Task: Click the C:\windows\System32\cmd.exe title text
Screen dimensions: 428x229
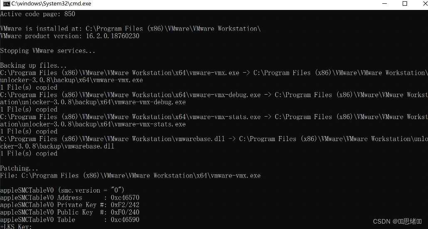Action: click(x=51, y=4)
